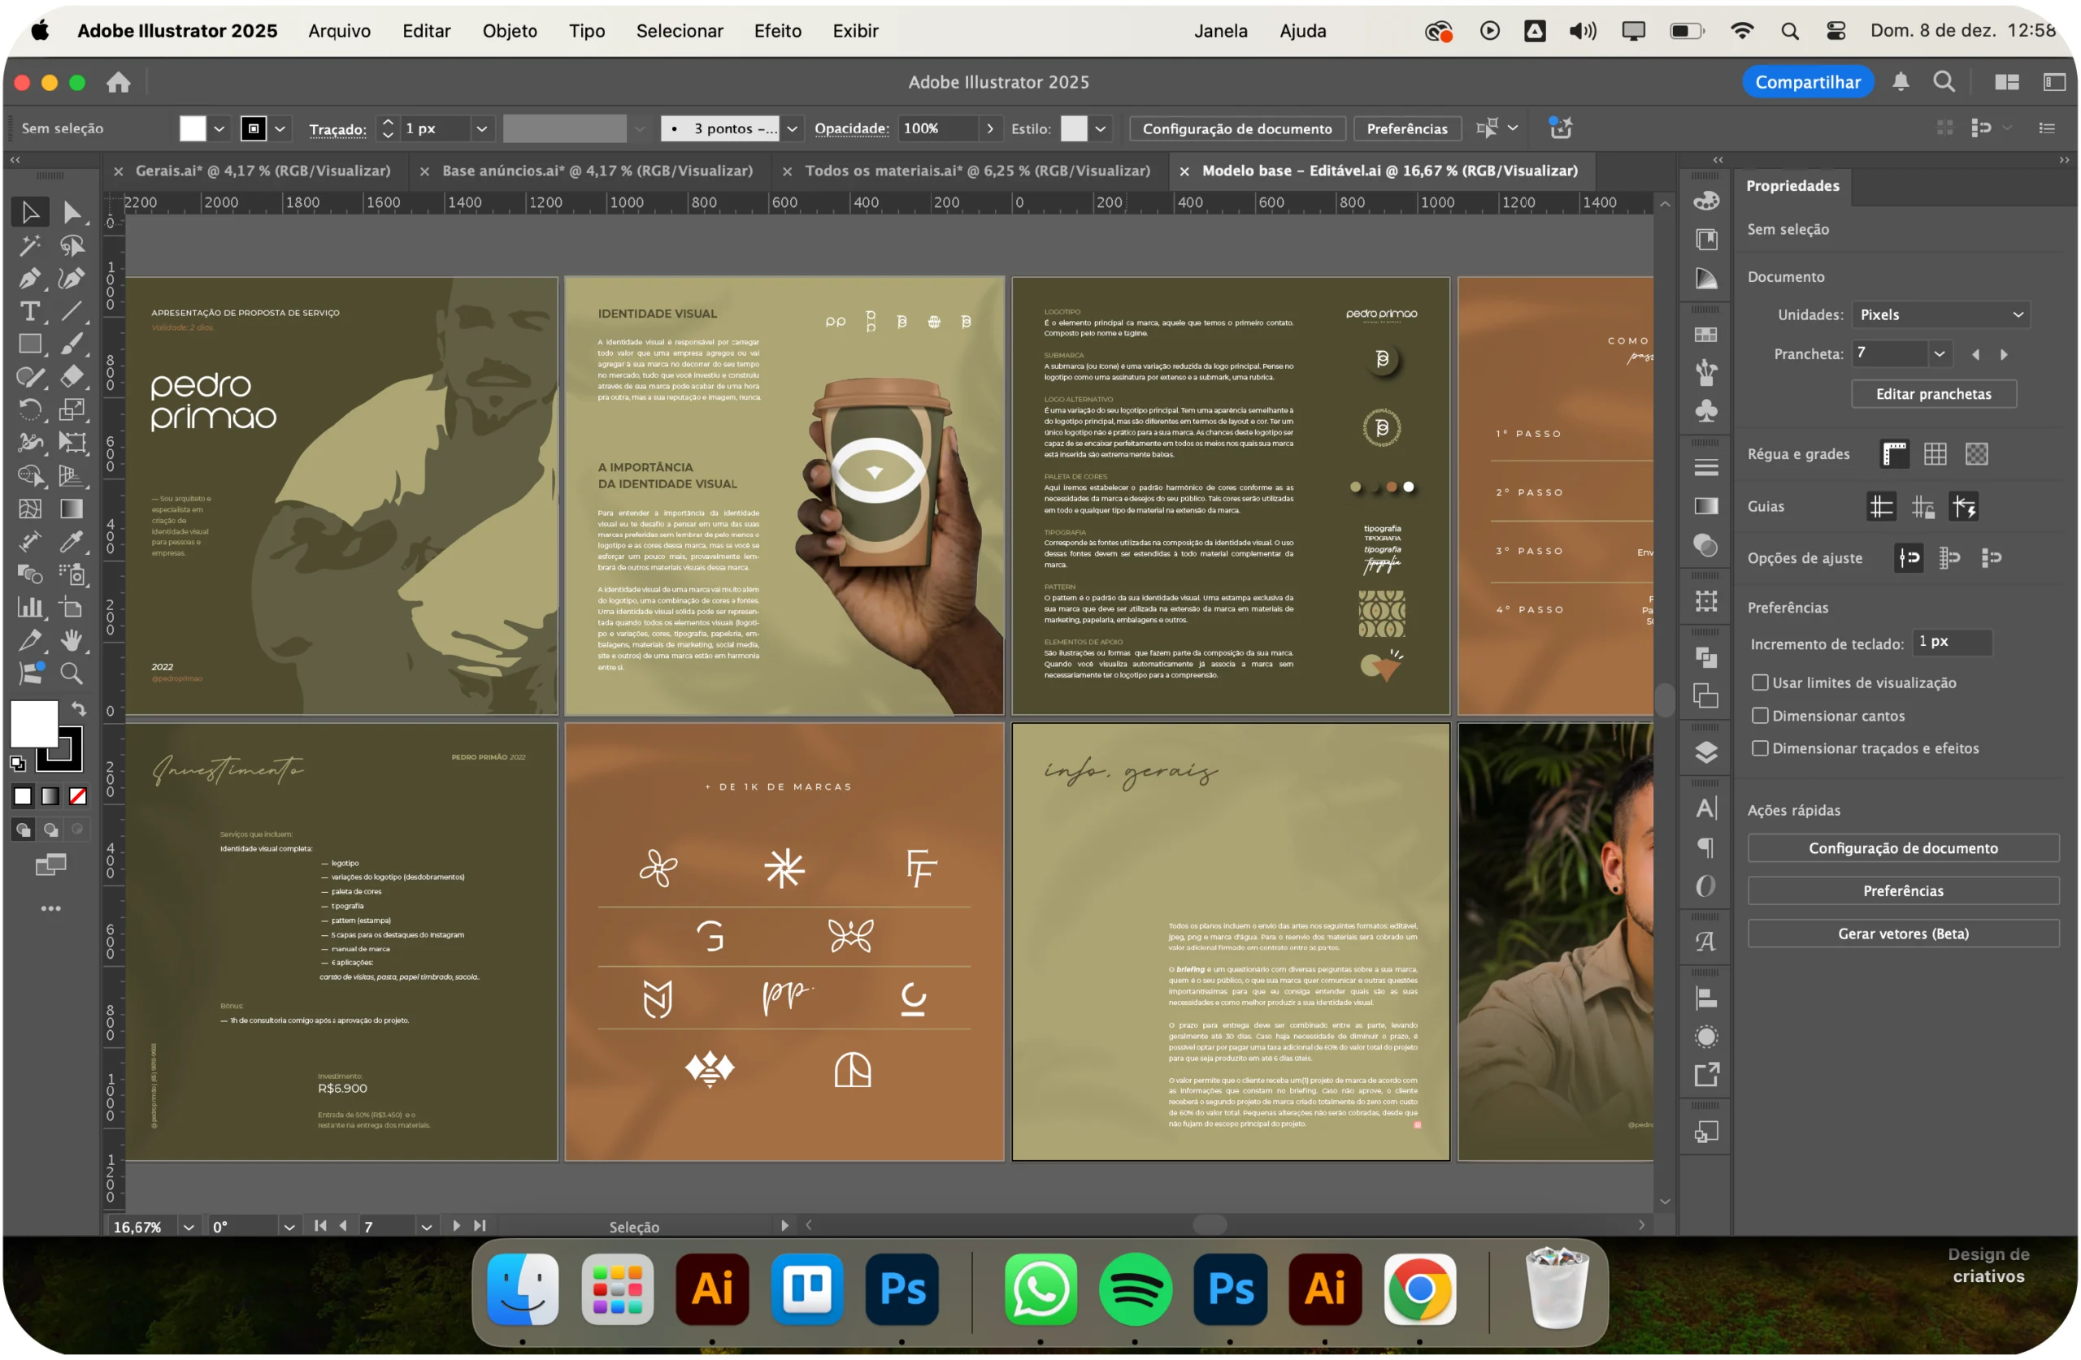
Task: Check the Dimensionar cantos option
Action: pos(1760,716)
